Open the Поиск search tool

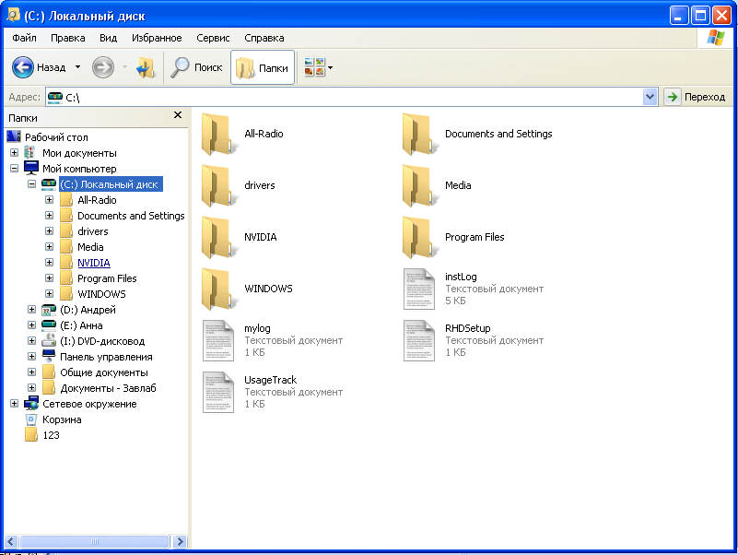(196, 68)
